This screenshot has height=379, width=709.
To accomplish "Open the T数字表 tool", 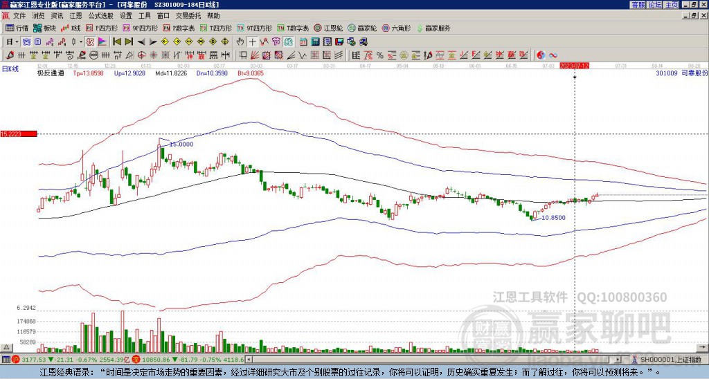I will (293, 28).
